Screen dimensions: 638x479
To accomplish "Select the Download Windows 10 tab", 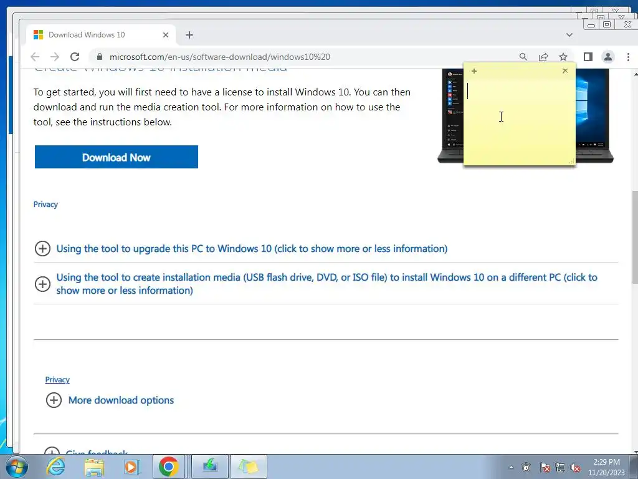I will pyautogui.click(x=101, y=35).
